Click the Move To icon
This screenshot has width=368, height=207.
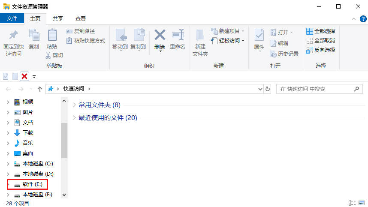point(120,36)
